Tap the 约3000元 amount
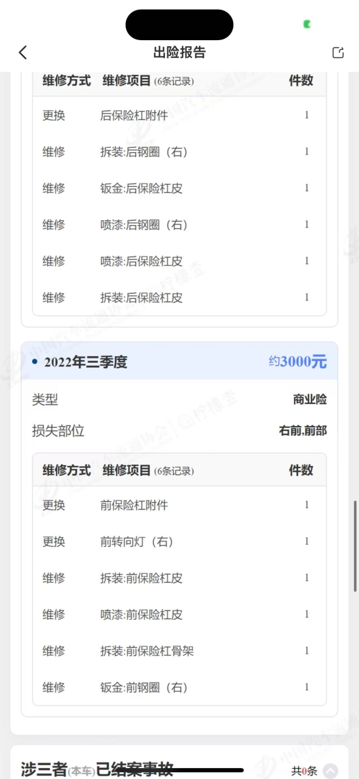The height and width of the screenshot is (779, 359). tap(298, 362)
